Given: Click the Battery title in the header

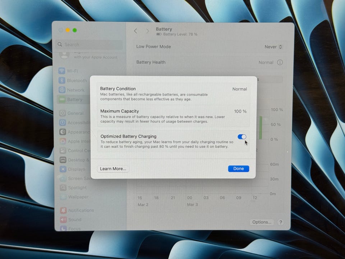Looking at the screenshot, I should 164,29.
